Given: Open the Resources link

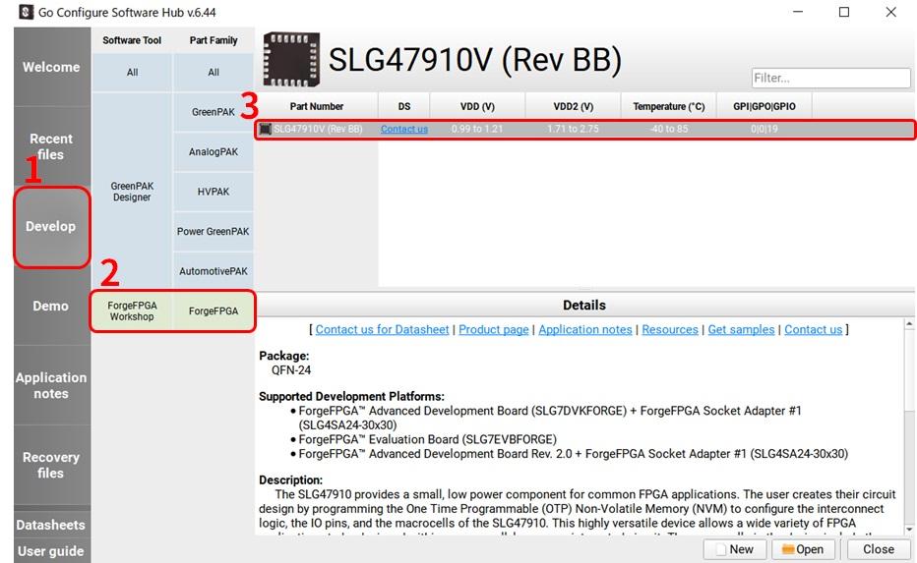Looking at the screenshot, I should [670, 329].
